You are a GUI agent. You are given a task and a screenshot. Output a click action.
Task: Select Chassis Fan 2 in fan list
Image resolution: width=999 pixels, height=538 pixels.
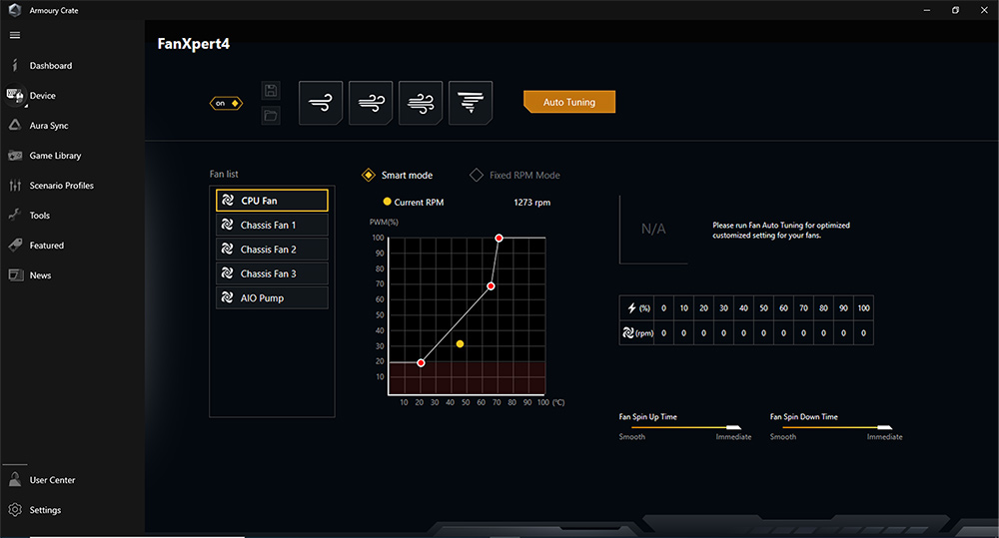272,249
